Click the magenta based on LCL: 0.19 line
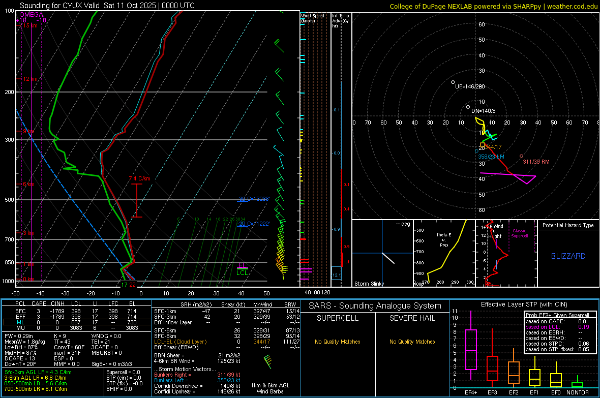600x398 pixels. pos(557,327)
